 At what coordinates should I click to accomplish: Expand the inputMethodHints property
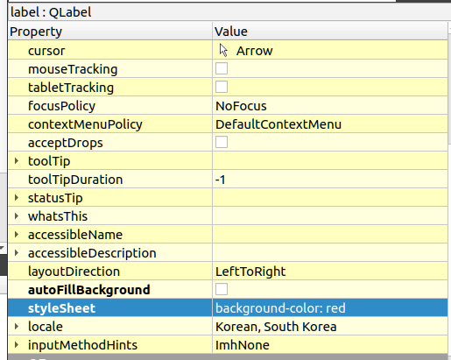pyautogui.click(x=17, y=345)
